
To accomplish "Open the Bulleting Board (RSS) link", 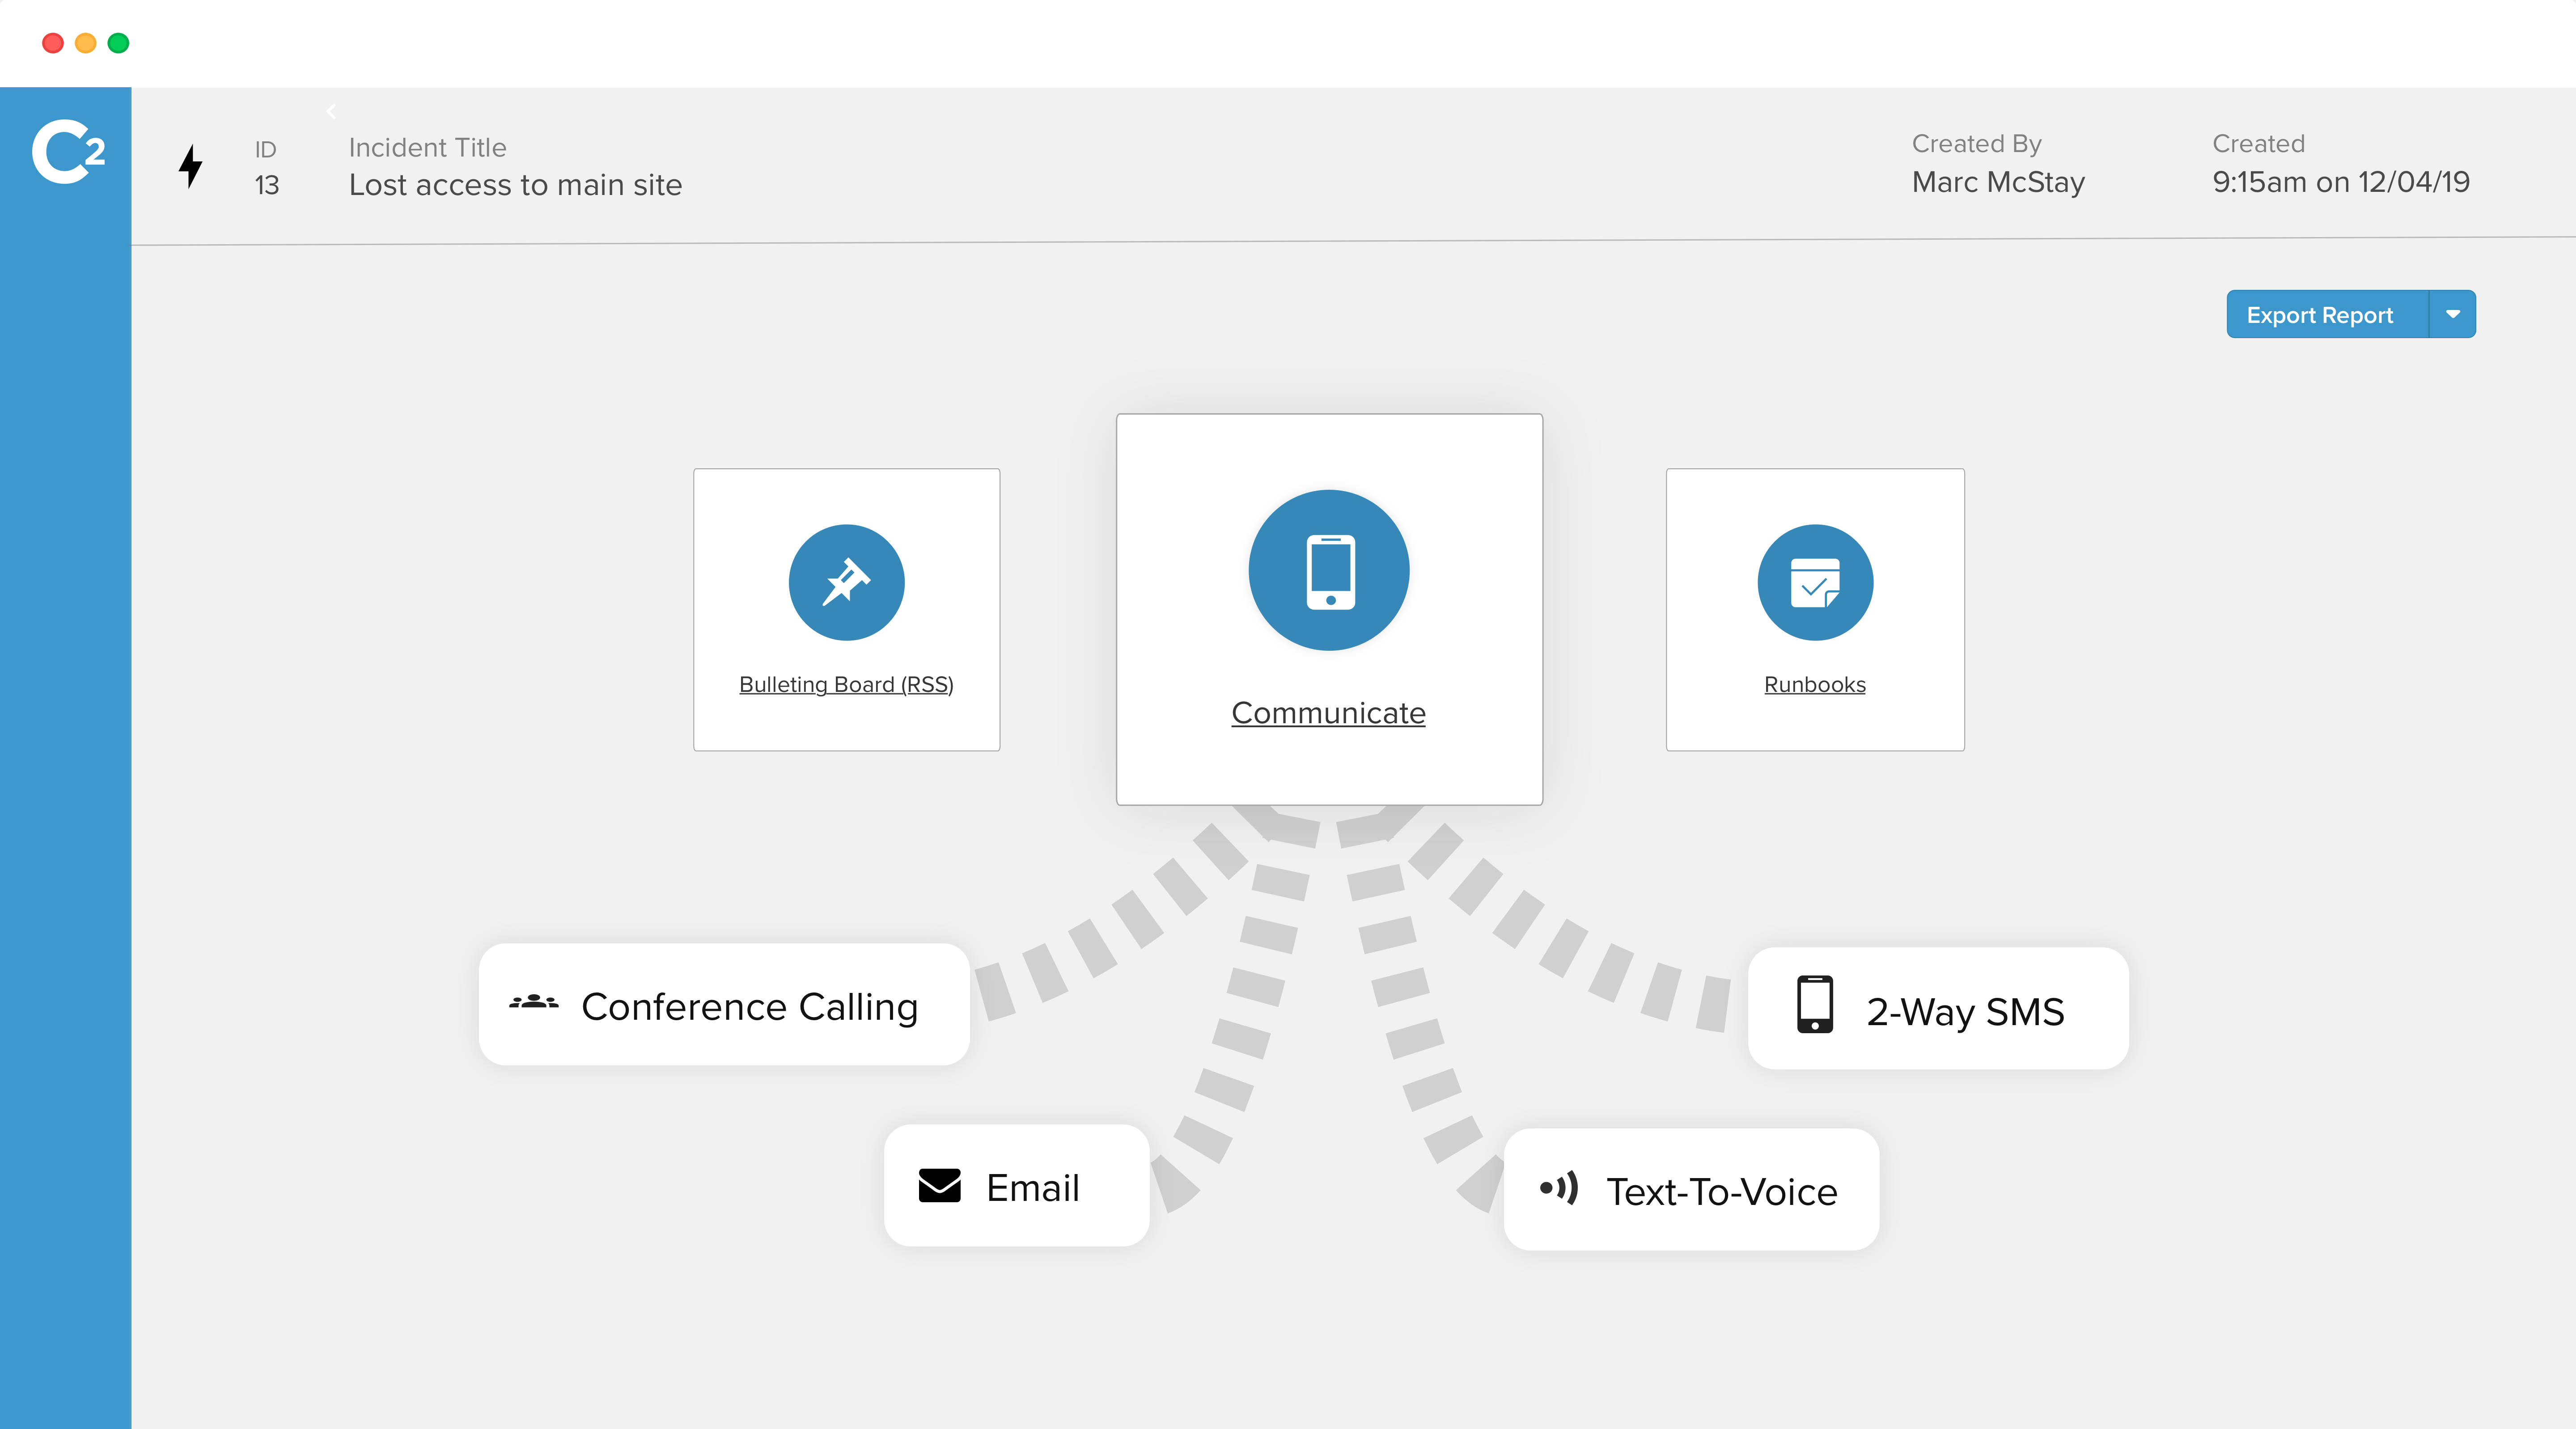I will 846,685.
